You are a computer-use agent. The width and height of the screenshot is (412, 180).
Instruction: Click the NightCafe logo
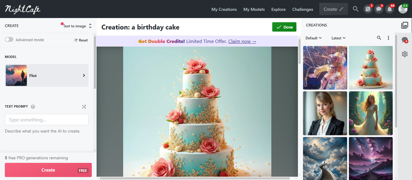23,9
